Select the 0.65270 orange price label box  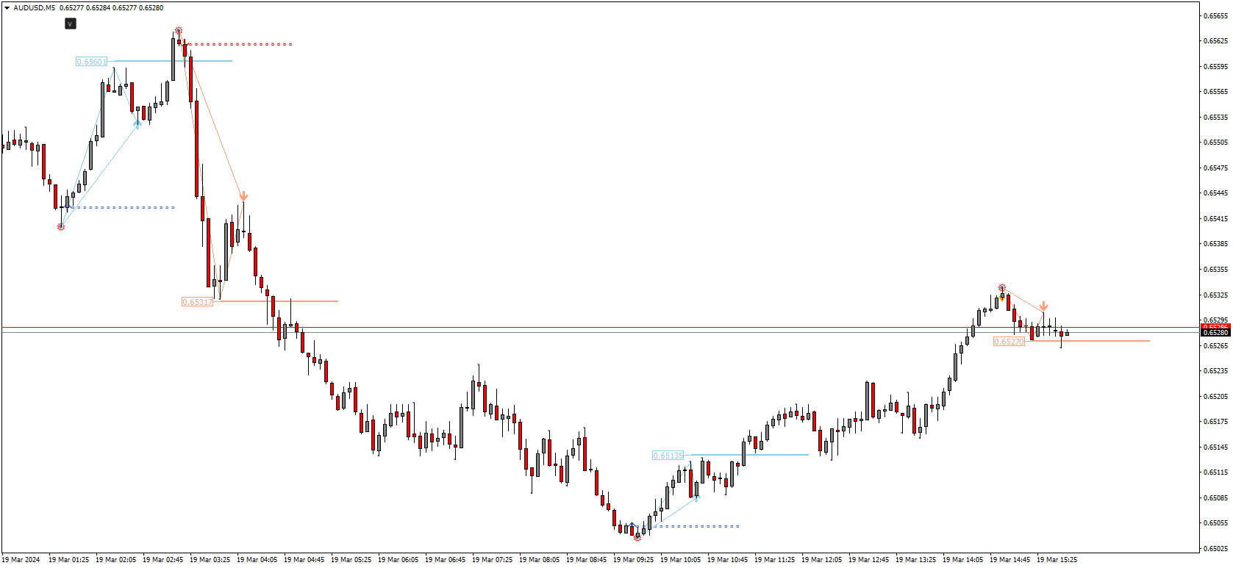[x=1009, y=342]
